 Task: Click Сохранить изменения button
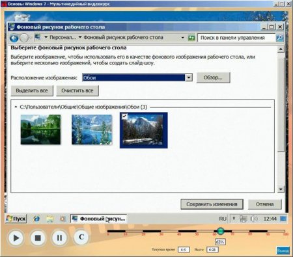(212, 204)
